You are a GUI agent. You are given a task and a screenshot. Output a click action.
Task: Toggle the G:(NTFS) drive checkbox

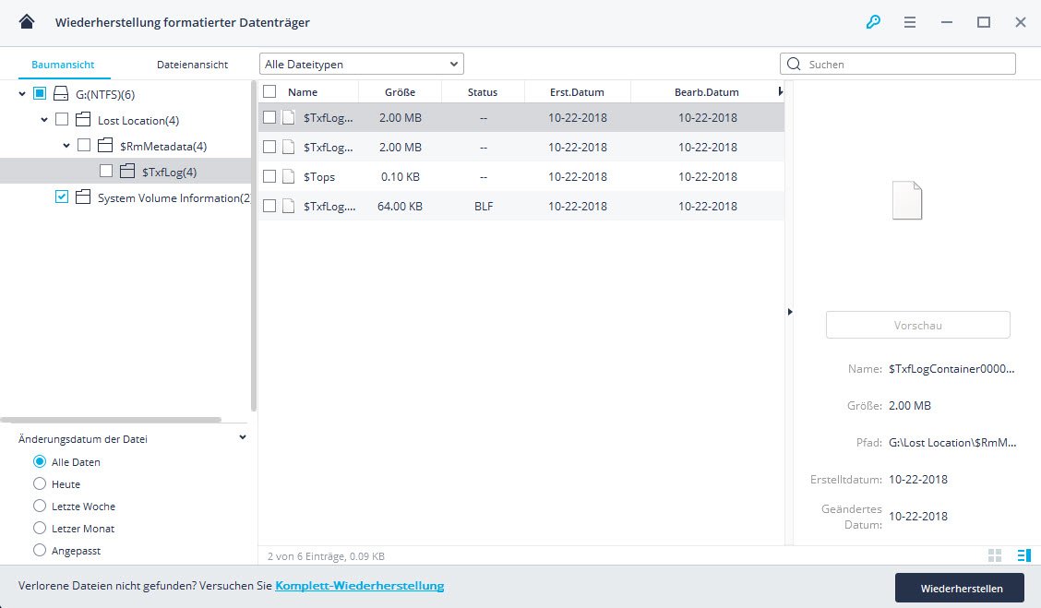coord(40,93)
